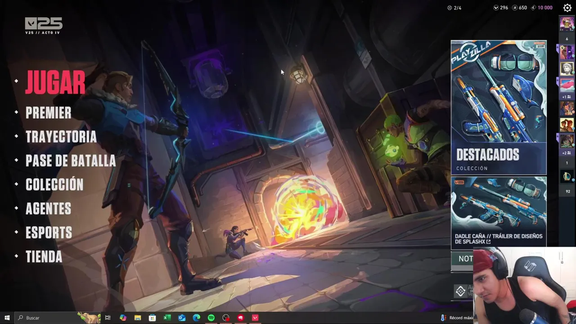Open TRAYECTORIA from the main menu
This screenshot has width=576, height=324.
(61, 137)
